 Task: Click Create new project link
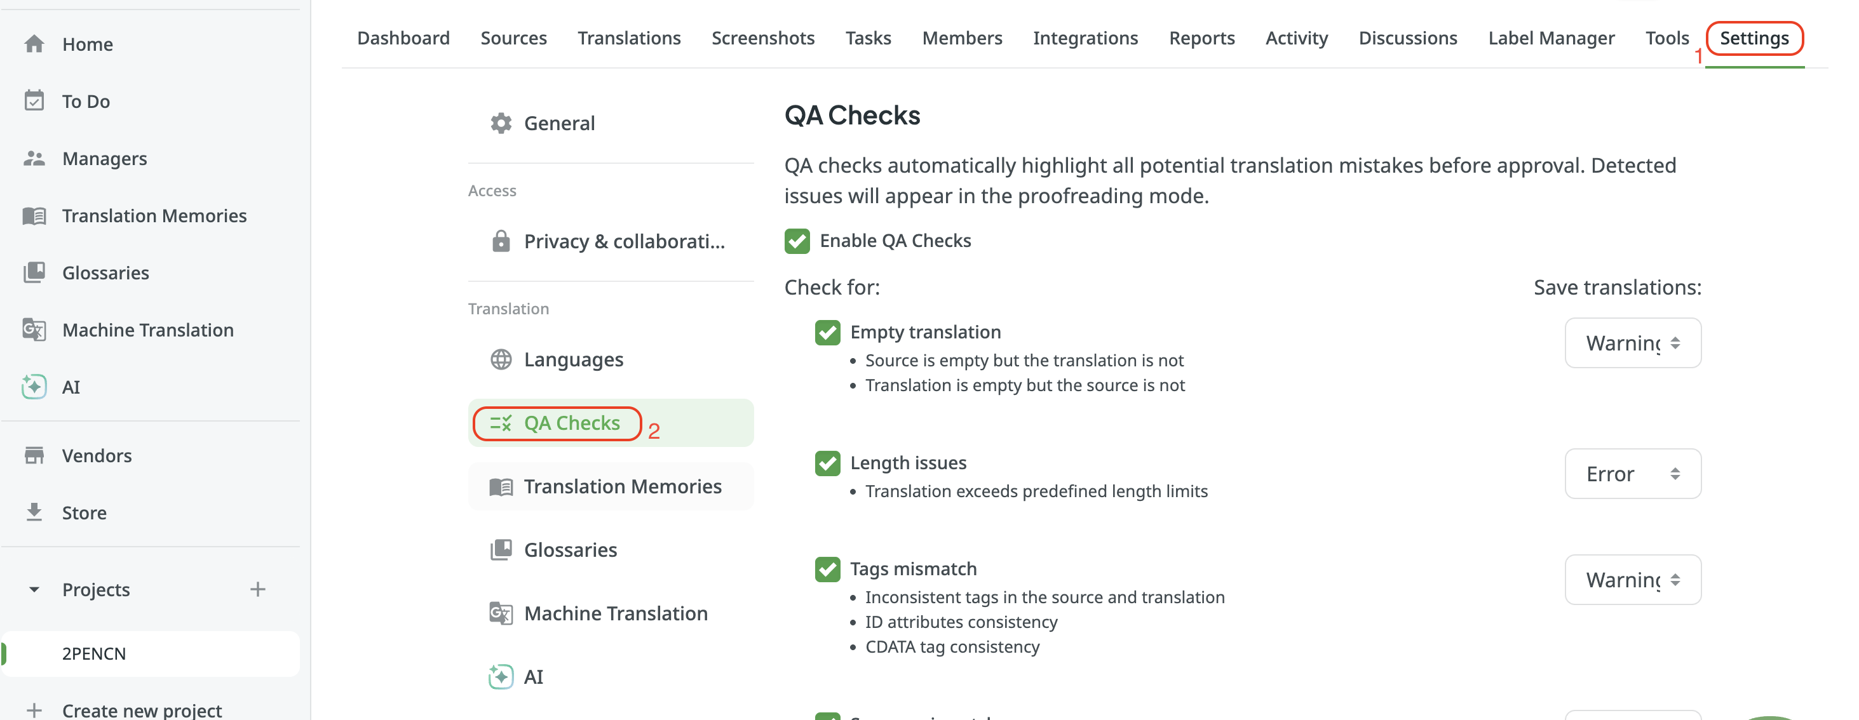click(142, 710)
